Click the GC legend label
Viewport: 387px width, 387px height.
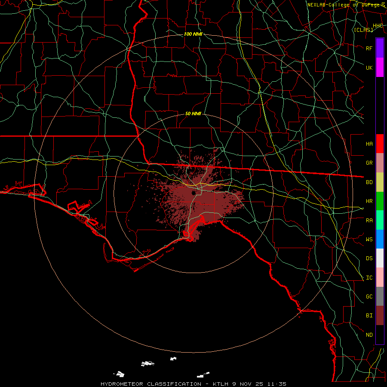coord(369,297)
